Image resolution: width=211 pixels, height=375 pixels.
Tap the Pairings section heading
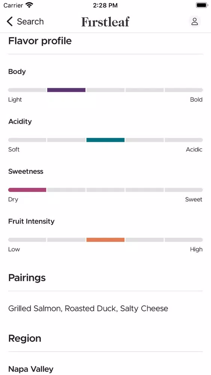point(27,278)
